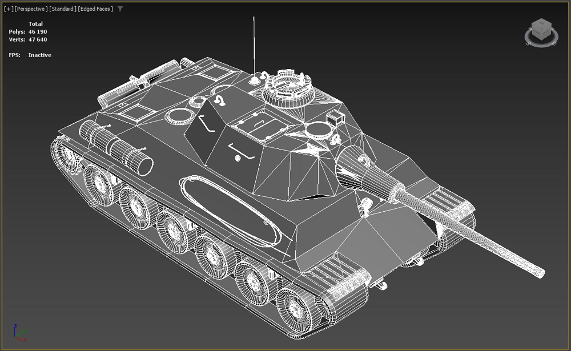Open the Perspective point-of-view menu
This screenshot has height=351, width=571.
tap(31, 9)
